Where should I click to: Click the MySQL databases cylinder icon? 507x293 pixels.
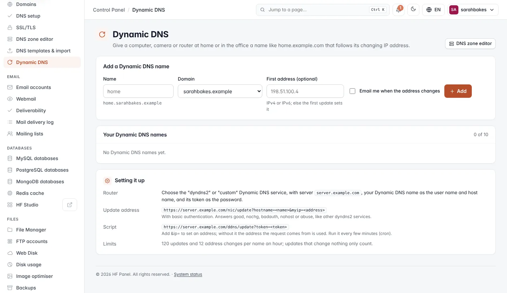click(10, 158)
